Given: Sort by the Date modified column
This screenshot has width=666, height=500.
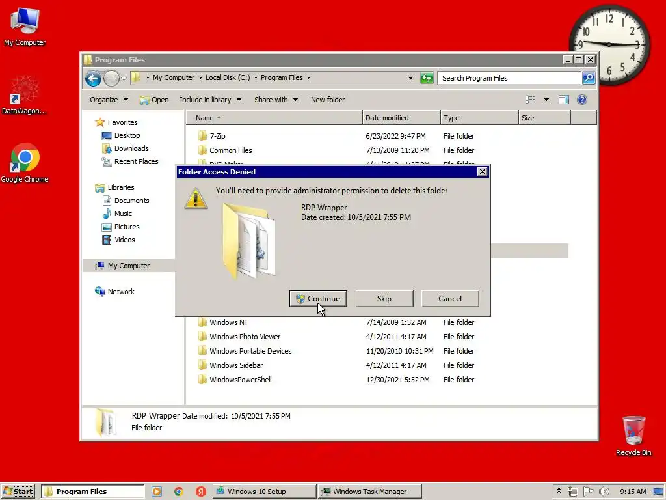Looking at the screenshot, I should pos(401,118).
